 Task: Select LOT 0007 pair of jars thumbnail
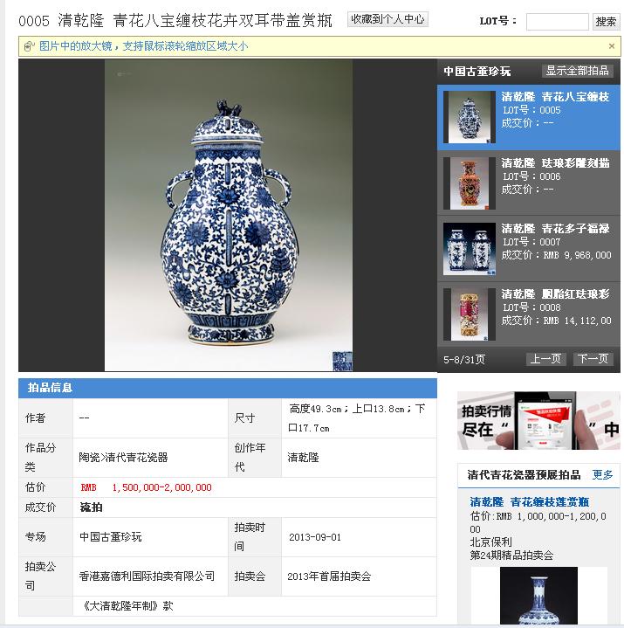pos(470,249)
